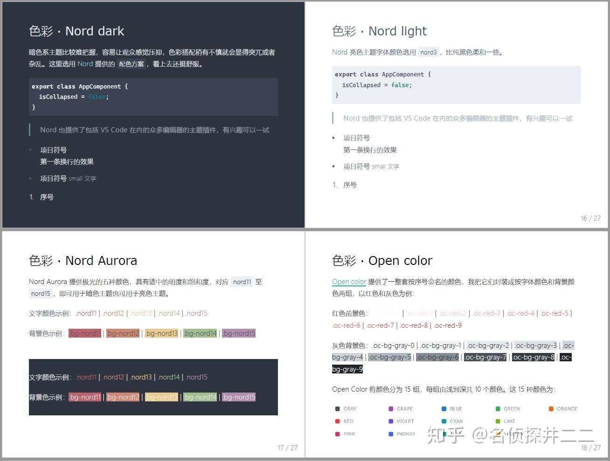Select the GRAY color icon in Open color legend
The image size is (610, 461).
tap(338, 408)
